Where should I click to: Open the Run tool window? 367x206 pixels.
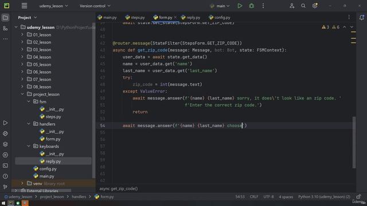point(5,123)
